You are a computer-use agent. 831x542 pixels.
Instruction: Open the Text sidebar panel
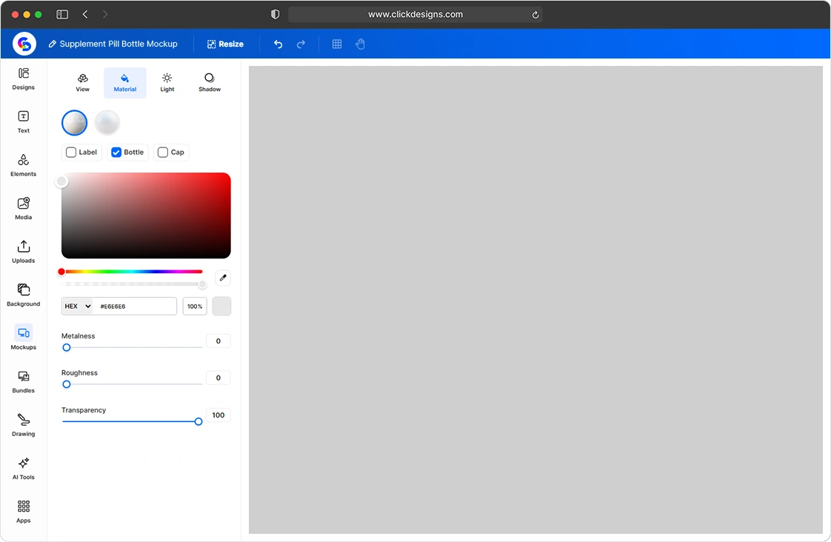[23, 122]
